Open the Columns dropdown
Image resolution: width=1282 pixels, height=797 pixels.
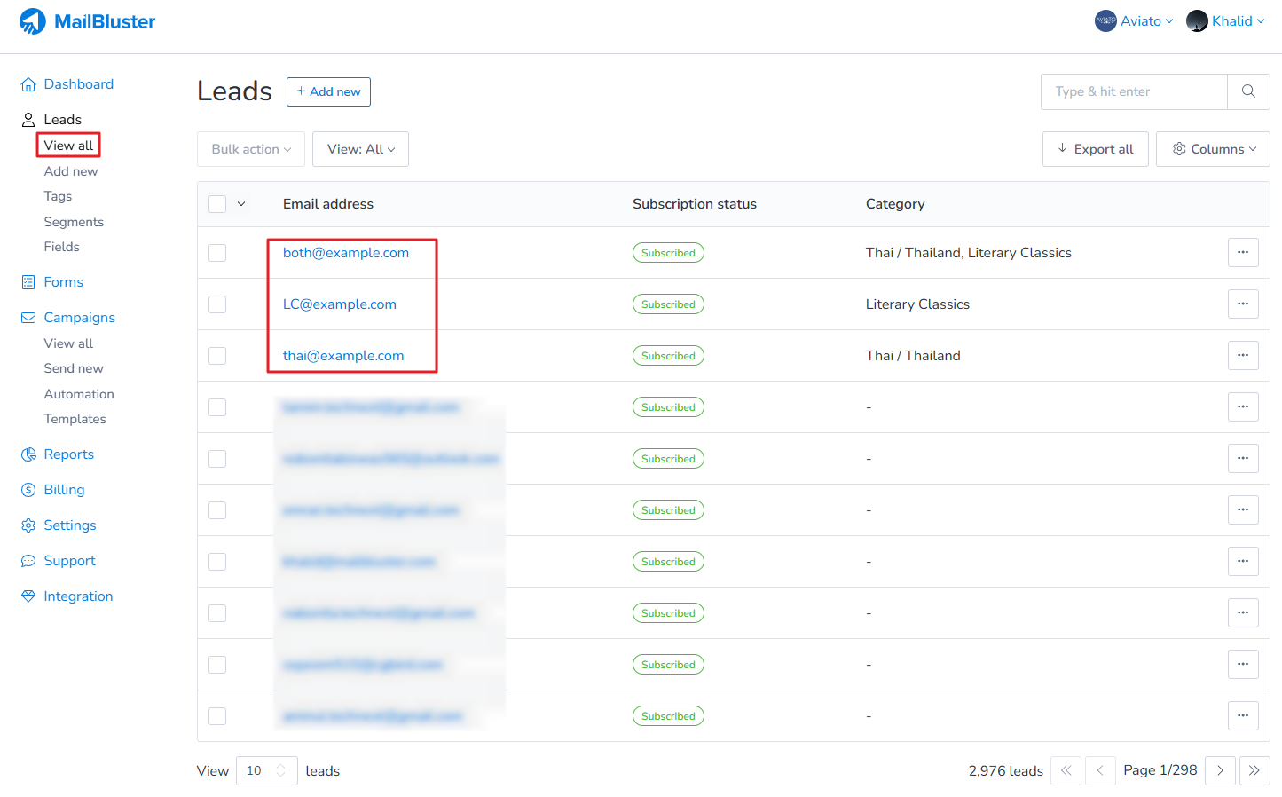pos(1213,149)
